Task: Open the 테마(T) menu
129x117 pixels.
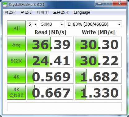Action: (43, 12)
